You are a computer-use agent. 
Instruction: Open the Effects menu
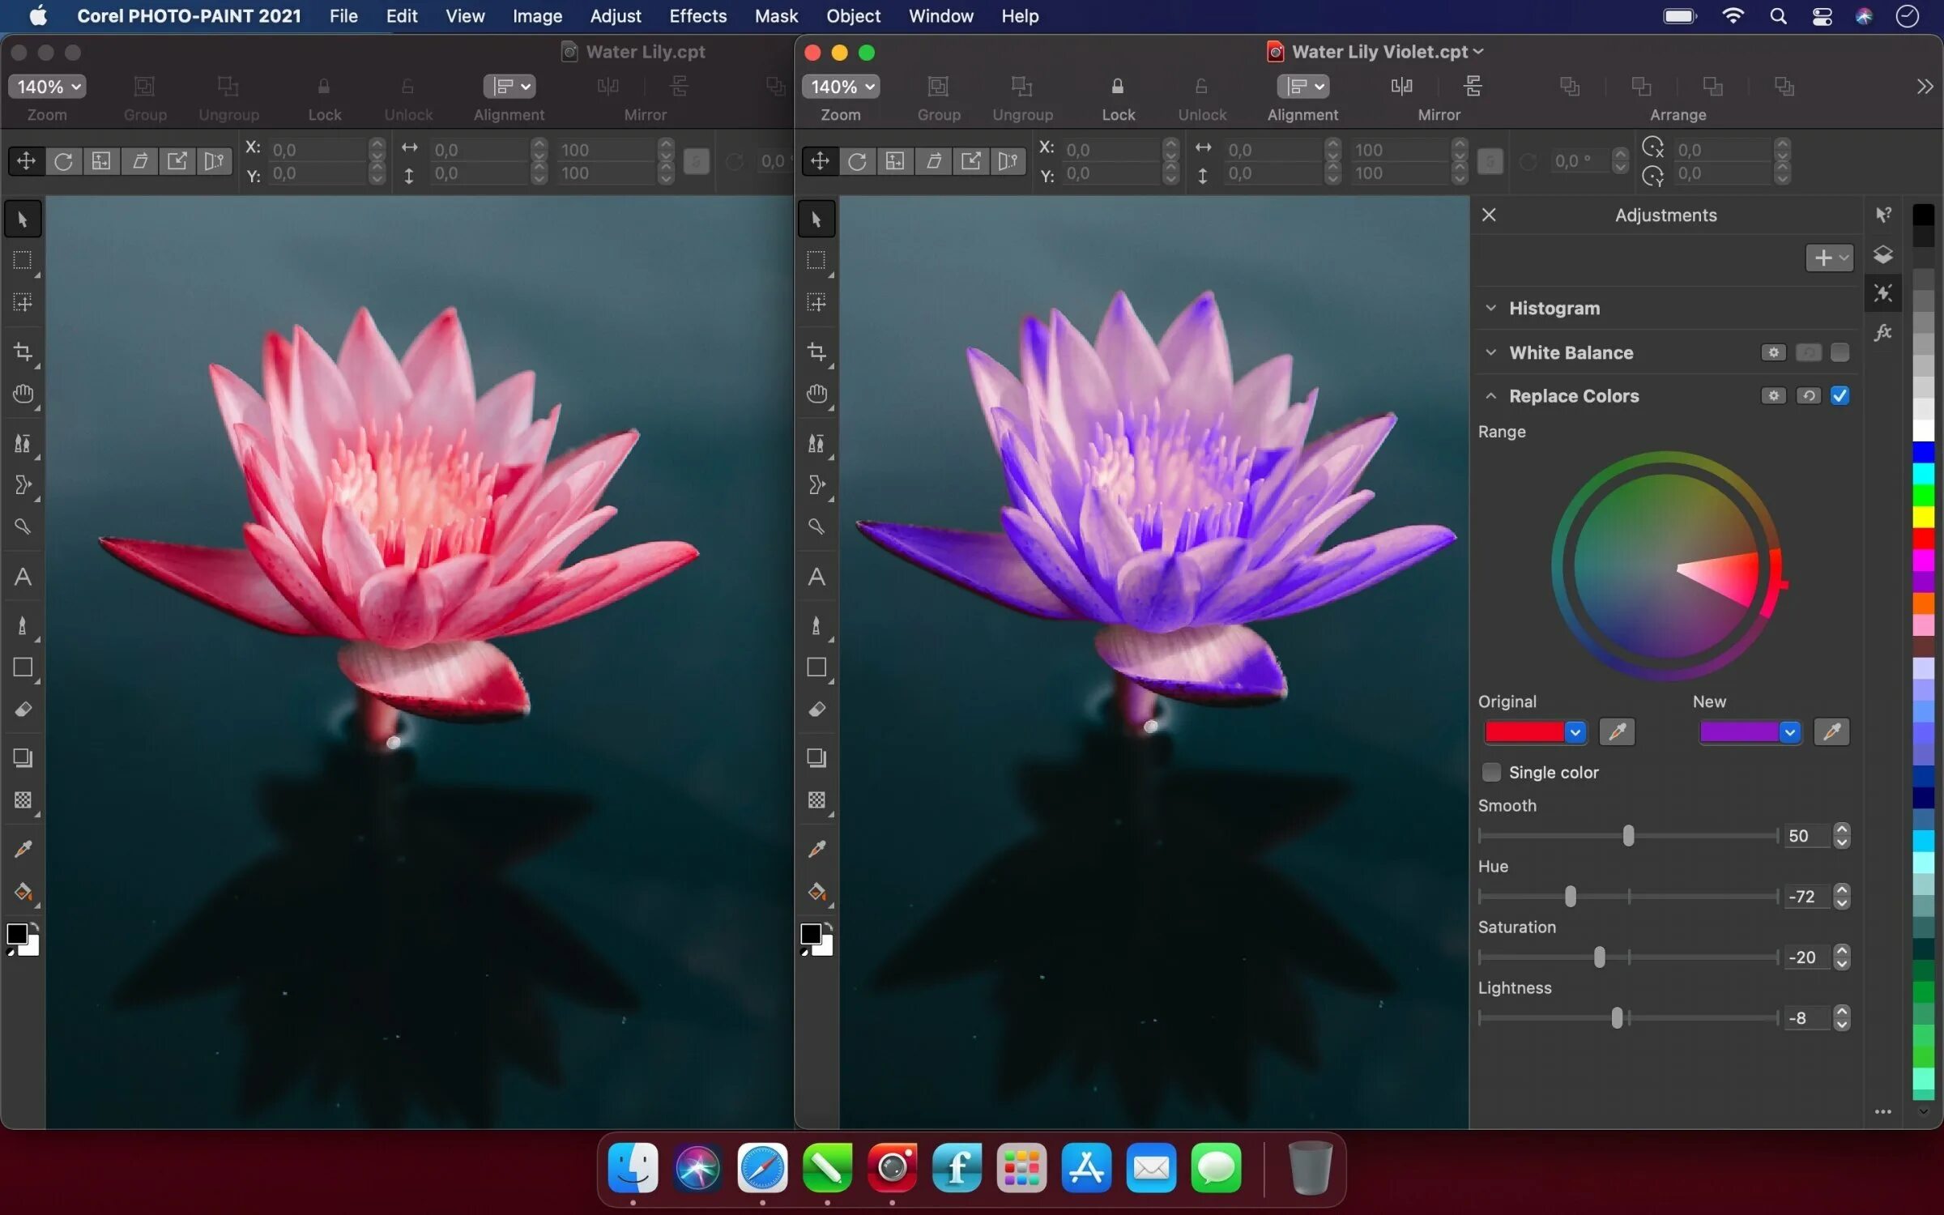click(x=697, y=16)
